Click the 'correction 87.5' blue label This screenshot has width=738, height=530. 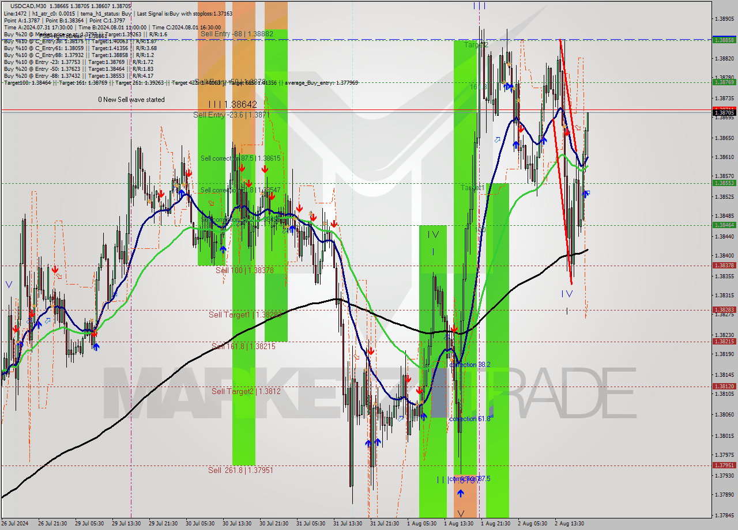click(x=470, y=479)
